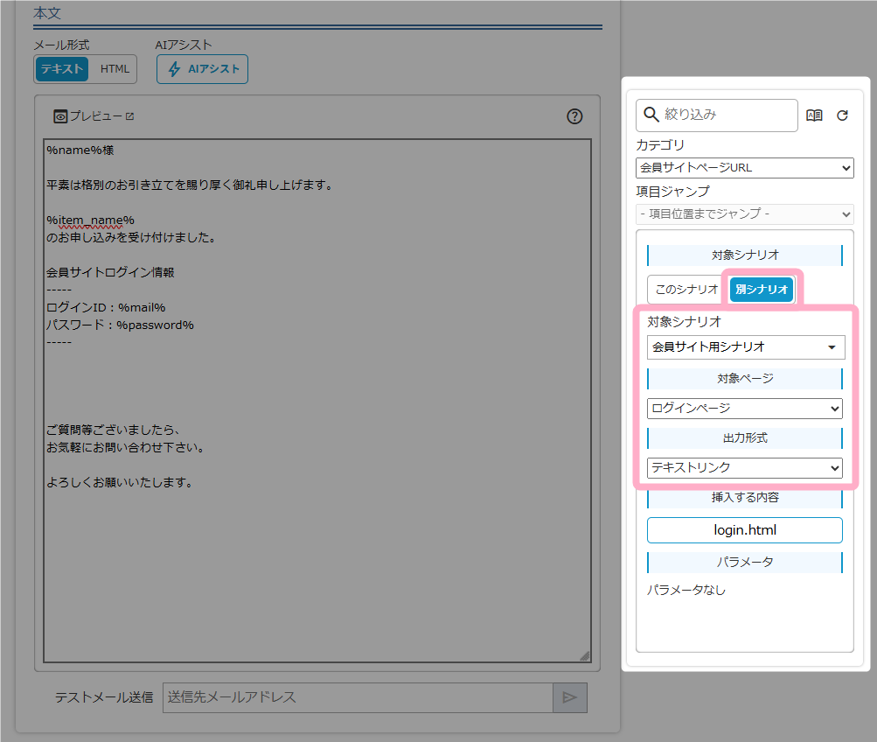Open 出力形式 dropdown テキストリンク
This screenshot has height=742, width=877.
coord(744,468)
